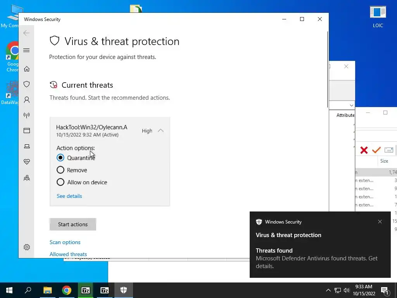
Task: Click the Info icon in 7-Zip toolbar
Action: click(388, 150)
